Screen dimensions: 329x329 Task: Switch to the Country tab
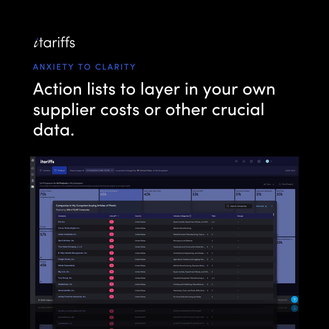point(45,171)
